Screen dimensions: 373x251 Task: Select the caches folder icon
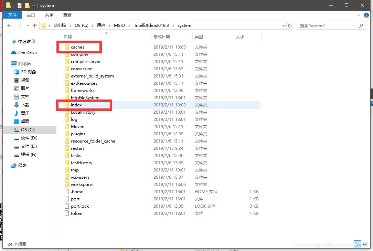point(67,47)
